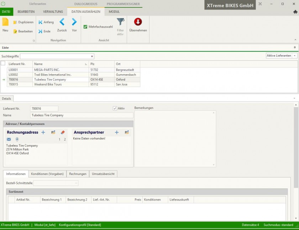Uncheck the Aktiv checkbox
Viewport: 299px width, 230px height.
(115, 108)
